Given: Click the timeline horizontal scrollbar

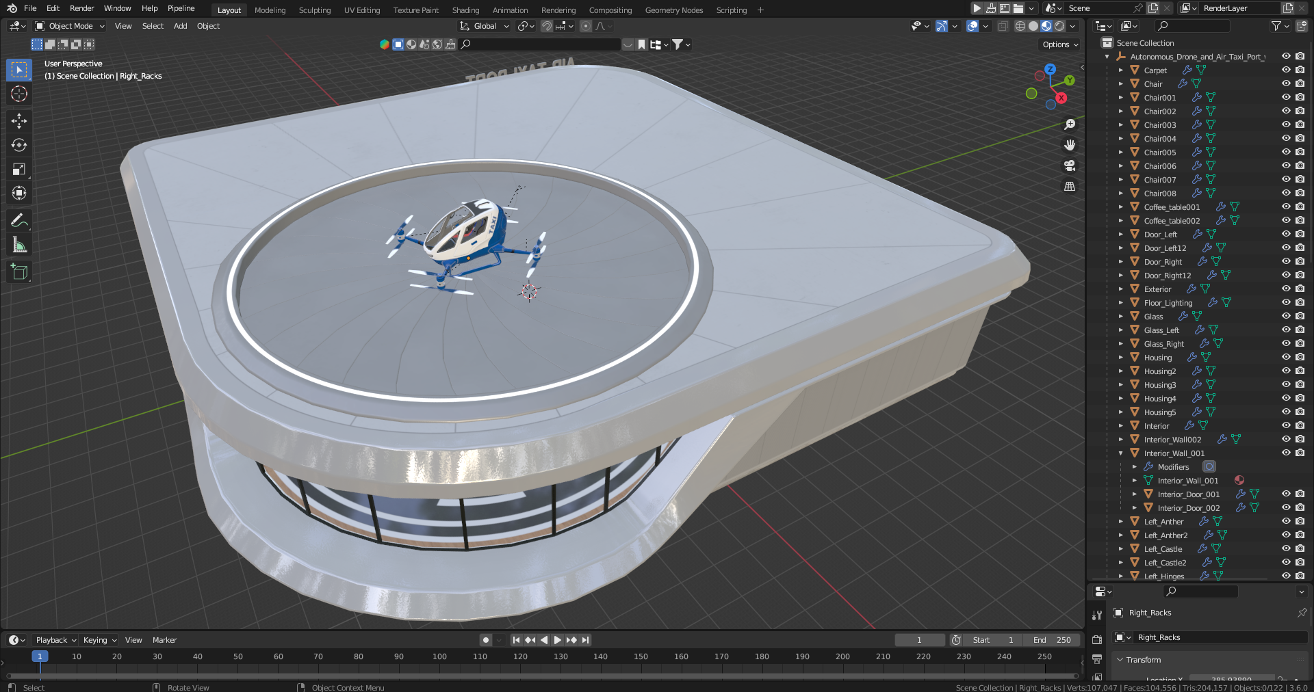Looking at the screenshot, I should click(541, 676).
